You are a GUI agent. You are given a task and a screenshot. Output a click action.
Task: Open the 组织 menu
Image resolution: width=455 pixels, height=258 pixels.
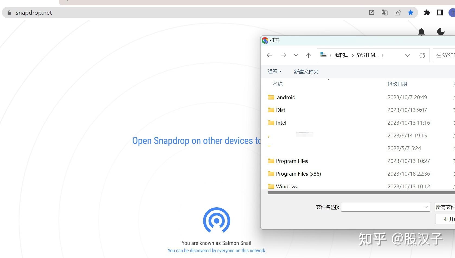274,71
